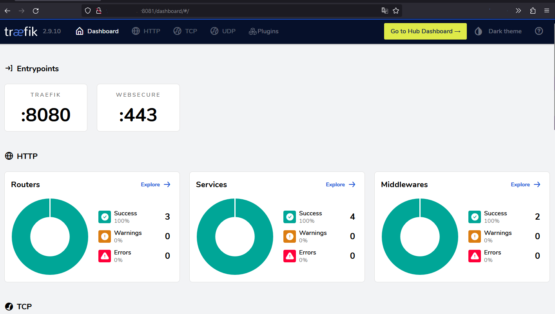Click the TCP section icon
The height and width of the screenshot is (314, 555).
pyautogui.click(x=8, y=306)
